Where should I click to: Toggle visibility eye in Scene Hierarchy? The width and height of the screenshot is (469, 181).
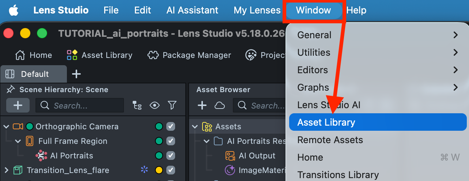coord(155,106)
